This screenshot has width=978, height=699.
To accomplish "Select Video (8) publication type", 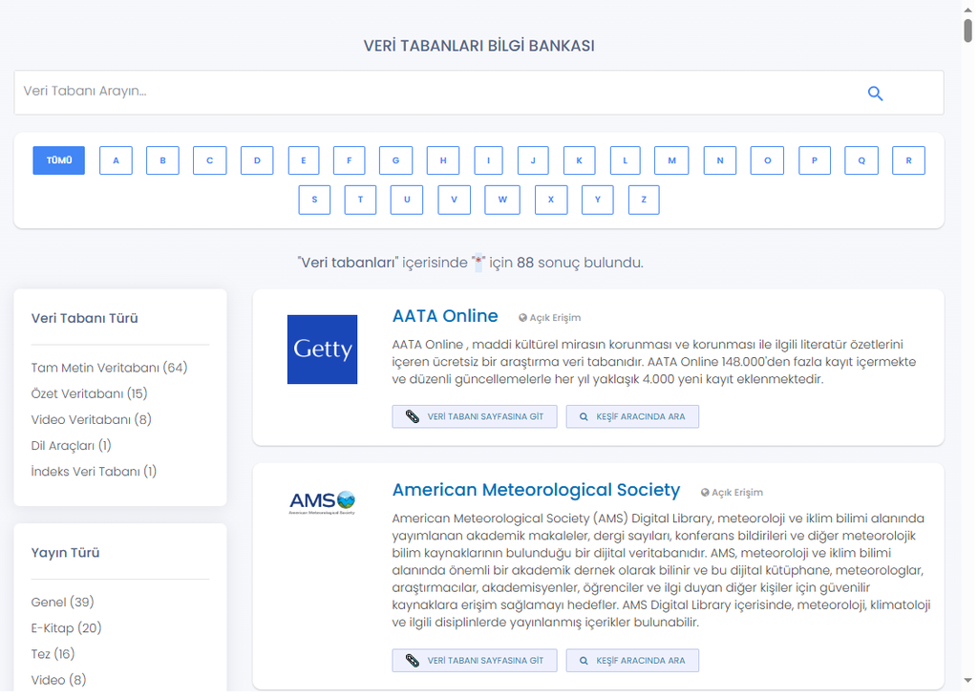I will pos(58,680).
